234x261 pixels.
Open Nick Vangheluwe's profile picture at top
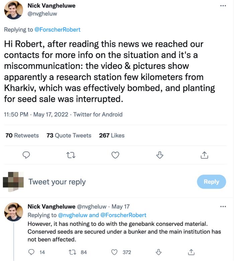pyautogui.click(x=13, y=10)
